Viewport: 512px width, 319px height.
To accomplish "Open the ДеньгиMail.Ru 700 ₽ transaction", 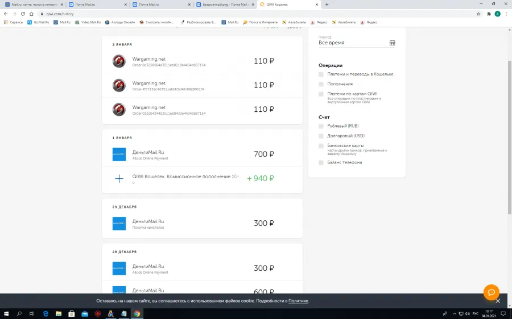I will 202,154.
